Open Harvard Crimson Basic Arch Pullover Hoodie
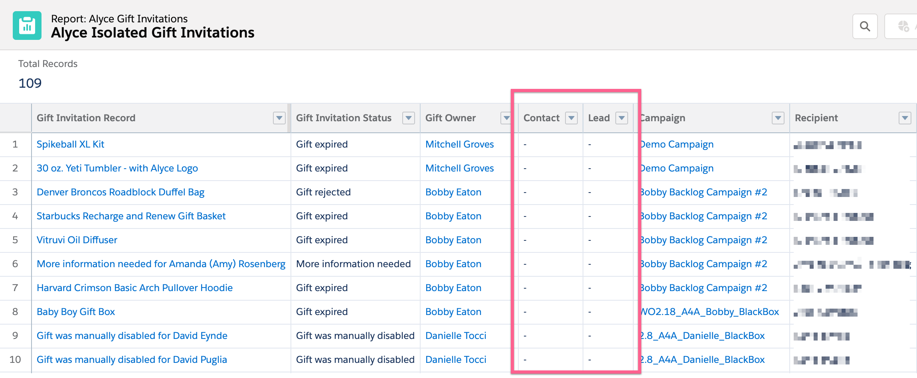The height and width of the screenshot is (378, 917). coord(134,288)
